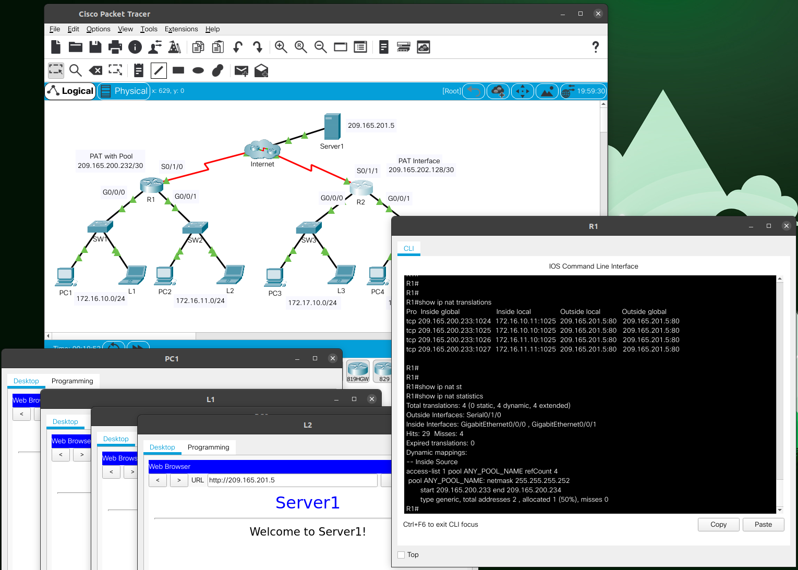Click the Paste clipboard icon in toolbar
Image resolution: width=798 pixels, height=570 pixels.
[x=218, y=47]
